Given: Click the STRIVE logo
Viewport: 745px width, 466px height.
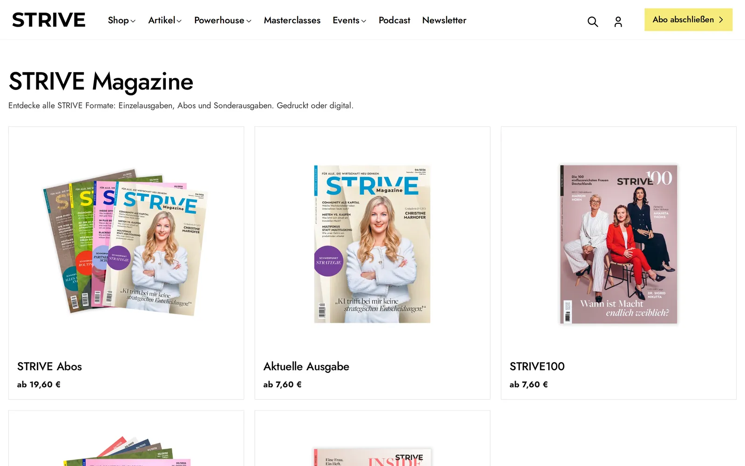Looking at the screenshot, I should pos(49,20).
